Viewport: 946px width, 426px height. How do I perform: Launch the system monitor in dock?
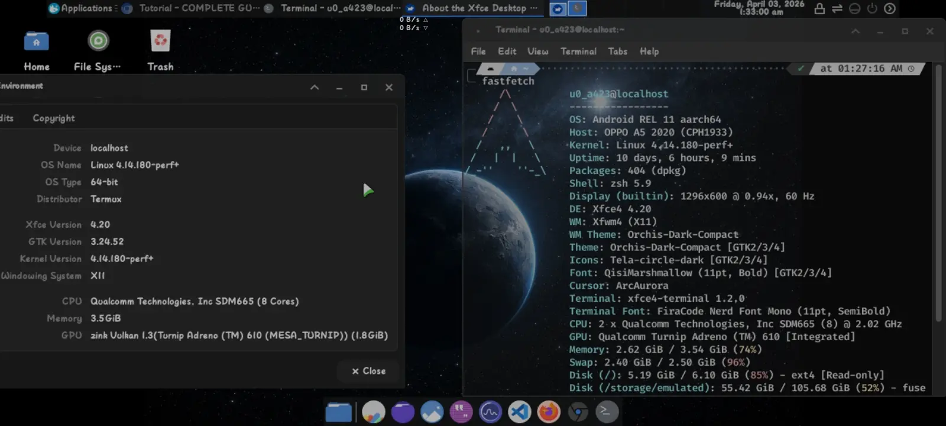pyautogui.click(x=490, y=412)
